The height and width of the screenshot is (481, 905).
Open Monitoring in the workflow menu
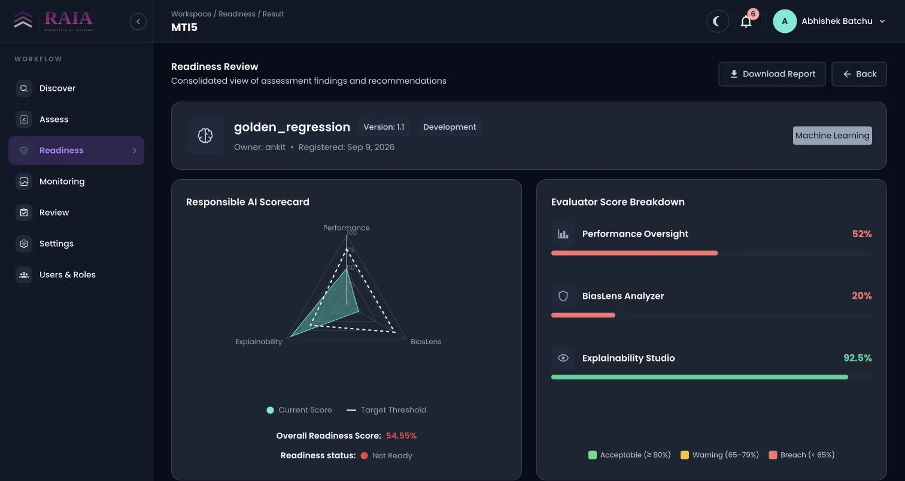[76, 182]
